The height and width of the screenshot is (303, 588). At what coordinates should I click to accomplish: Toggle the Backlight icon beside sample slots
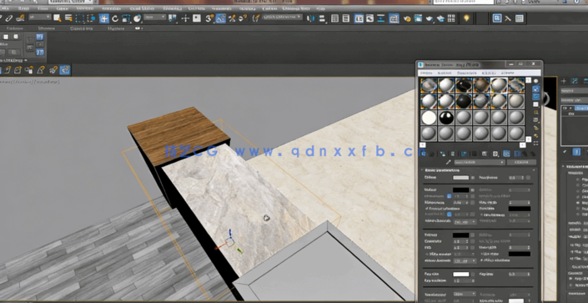point(536,89)
